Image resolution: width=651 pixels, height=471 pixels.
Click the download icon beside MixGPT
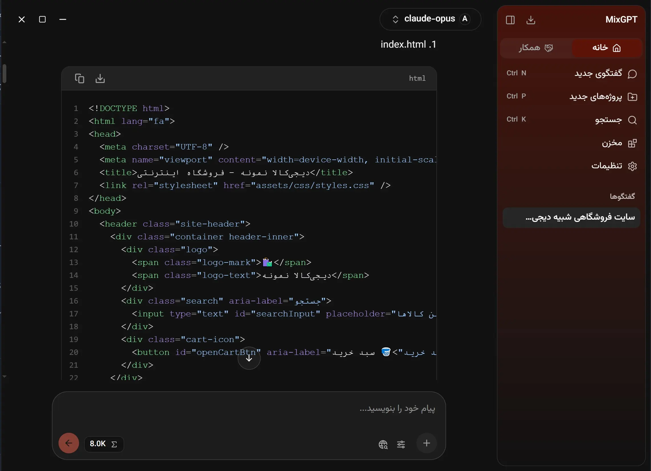coord(531,20)
